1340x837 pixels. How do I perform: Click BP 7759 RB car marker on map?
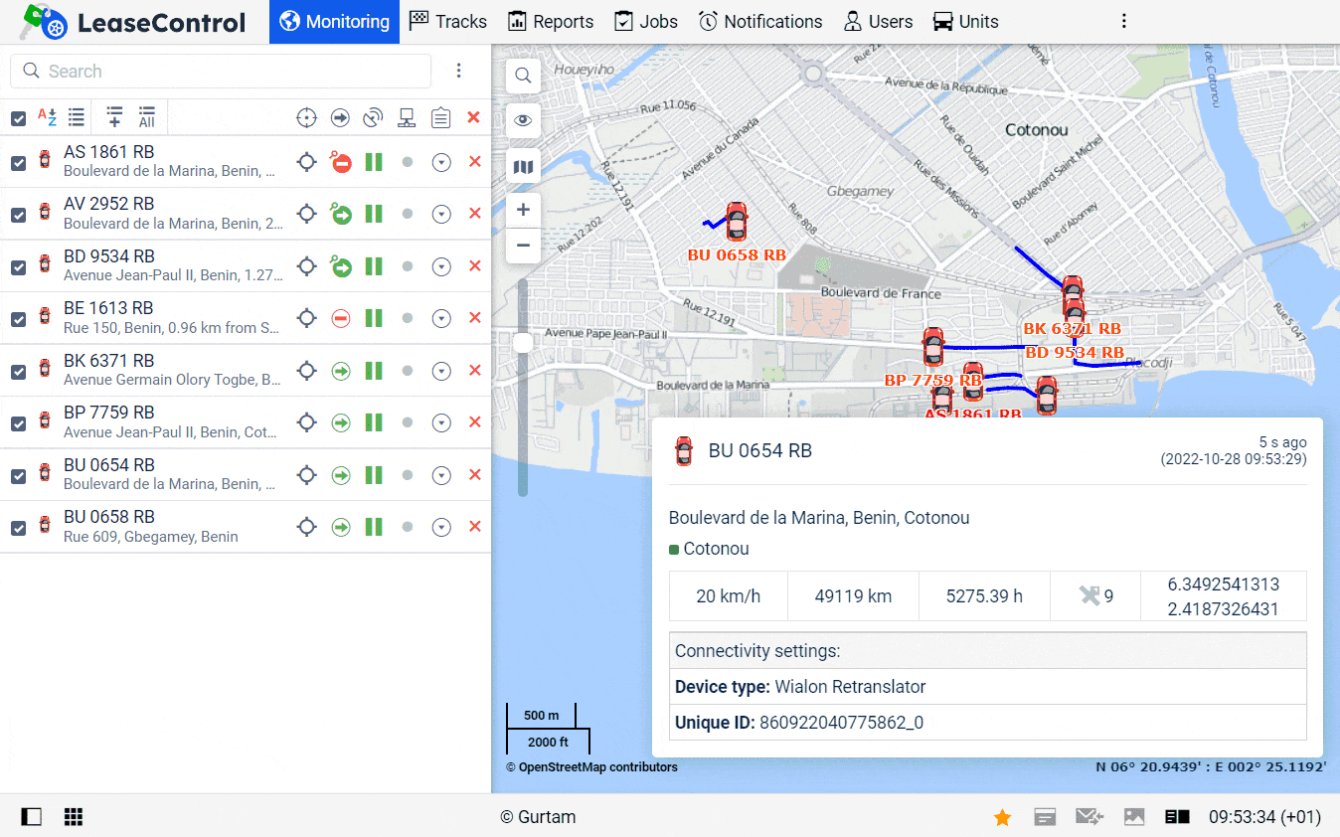[932, 348]
